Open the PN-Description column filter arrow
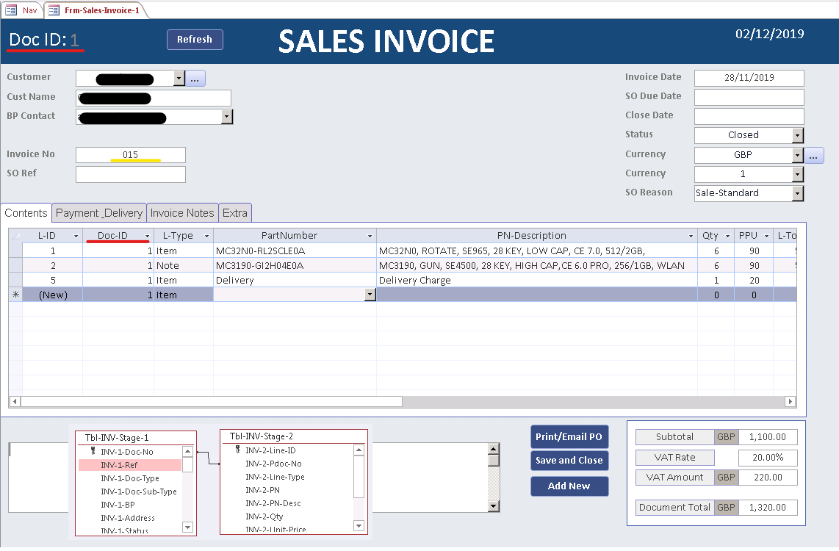Image resolution: width=839 pixels, height=551 pixels. click(x=691, y=236)
